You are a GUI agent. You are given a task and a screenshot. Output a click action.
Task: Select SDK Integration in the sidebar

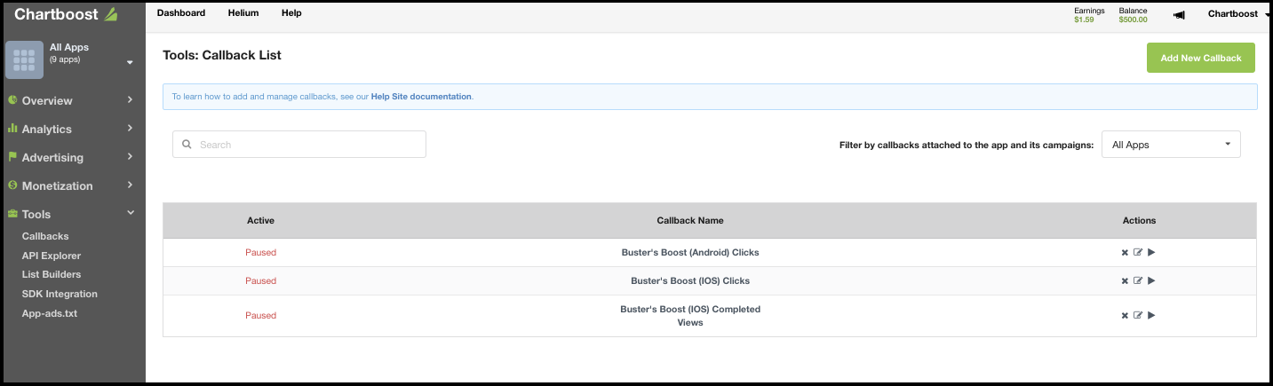[60, 294]
